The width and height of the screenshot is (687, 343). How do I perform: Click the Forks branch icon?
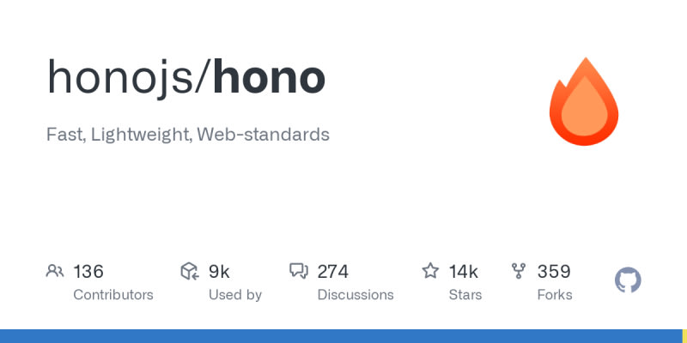click(519, 272)
